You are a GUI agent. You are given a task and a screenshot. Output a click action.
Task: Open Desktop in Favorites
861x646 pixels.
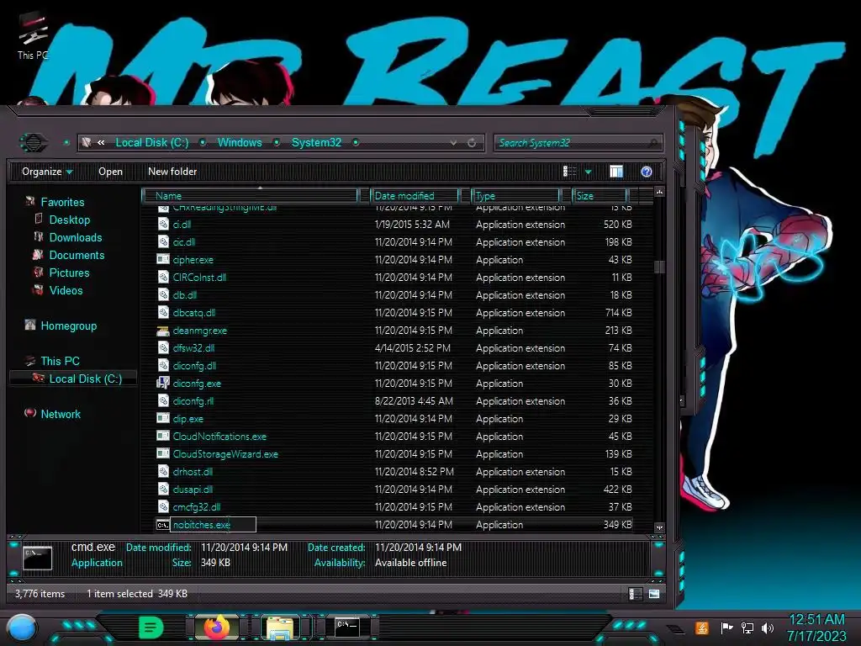click(69, 220)
